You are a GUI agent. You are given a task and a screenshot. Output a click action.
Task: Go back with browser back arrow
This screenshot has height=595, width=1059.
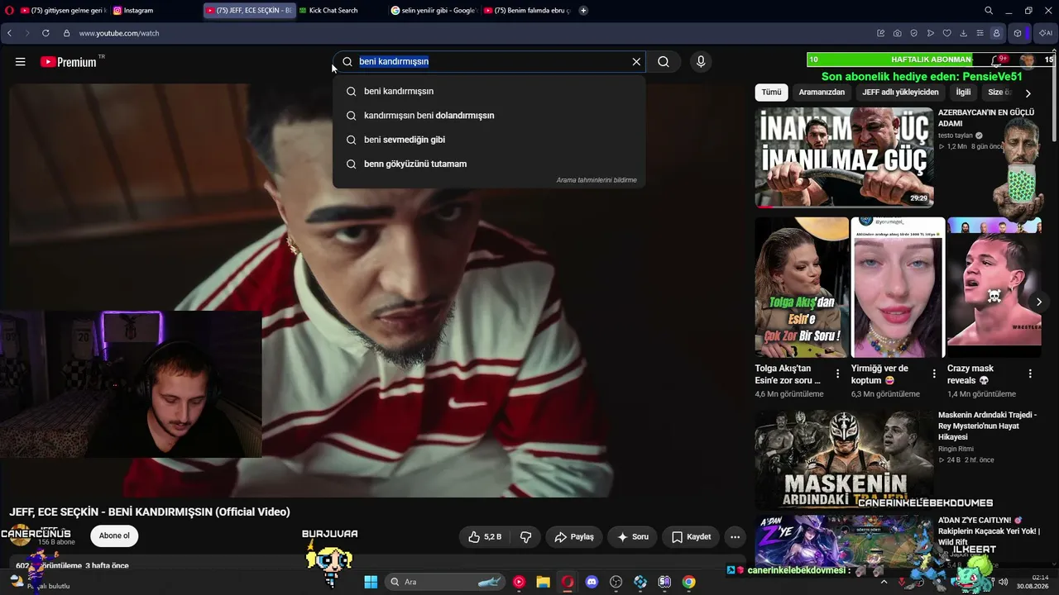pyautogui.click(x=10, y=33)
